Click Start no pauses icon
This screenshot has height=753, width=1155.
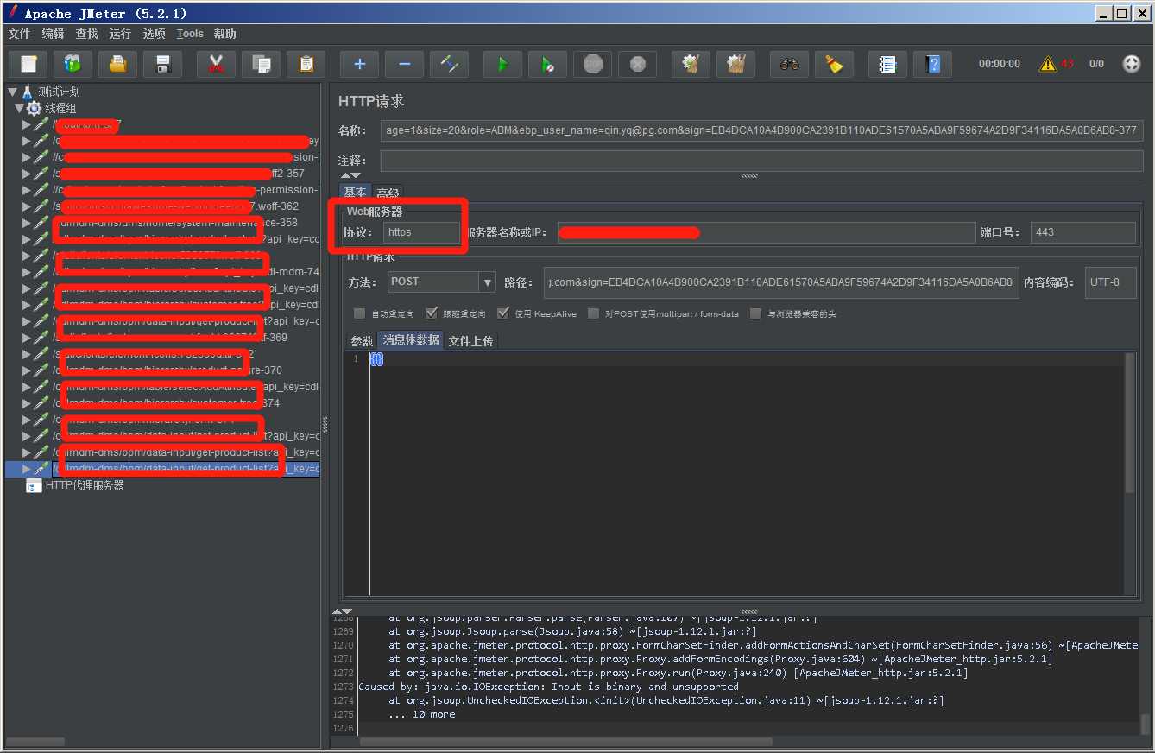click(547, 64)
